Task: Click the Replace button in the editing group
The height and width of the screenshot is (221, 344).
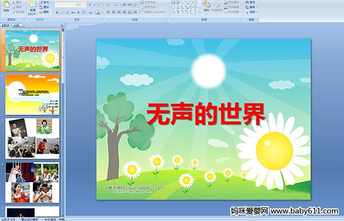Action: (251, 7)
